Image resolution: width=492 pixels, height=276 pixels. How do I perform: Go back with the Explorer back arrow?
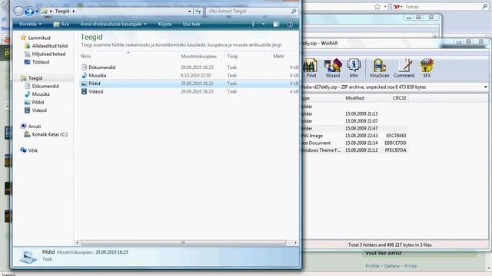point(18,11)
